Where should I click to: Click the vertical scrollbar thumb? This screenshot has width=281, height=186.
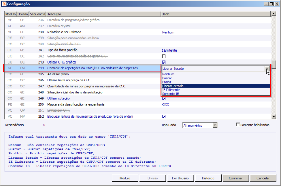[x=274, y=65]
